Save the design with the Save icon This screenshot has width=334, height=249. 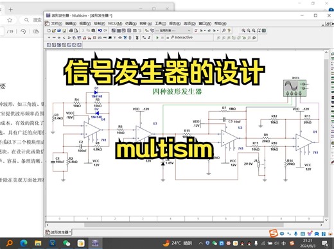(64, 31)
